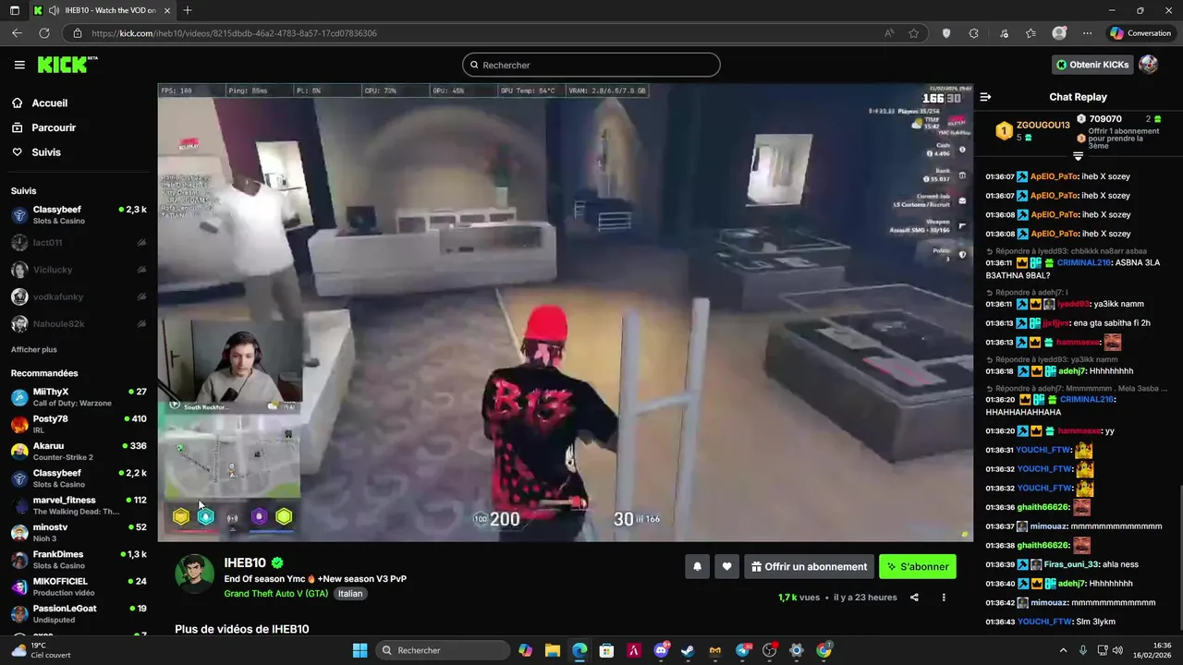Open Chrome from the taskbar
The height and width of the screenshot is (665, 1183).
click(823, 650)
